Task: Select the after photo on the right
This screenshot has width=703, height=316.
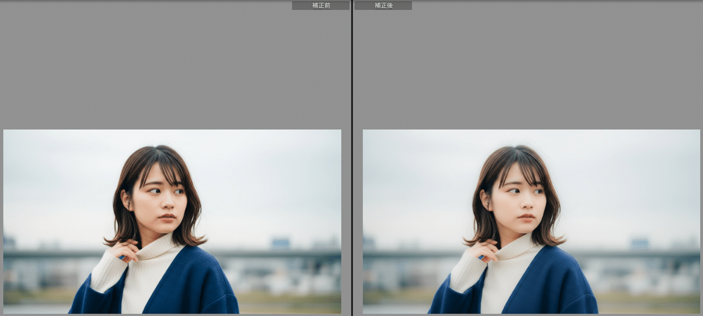Action: click(531, 221)
